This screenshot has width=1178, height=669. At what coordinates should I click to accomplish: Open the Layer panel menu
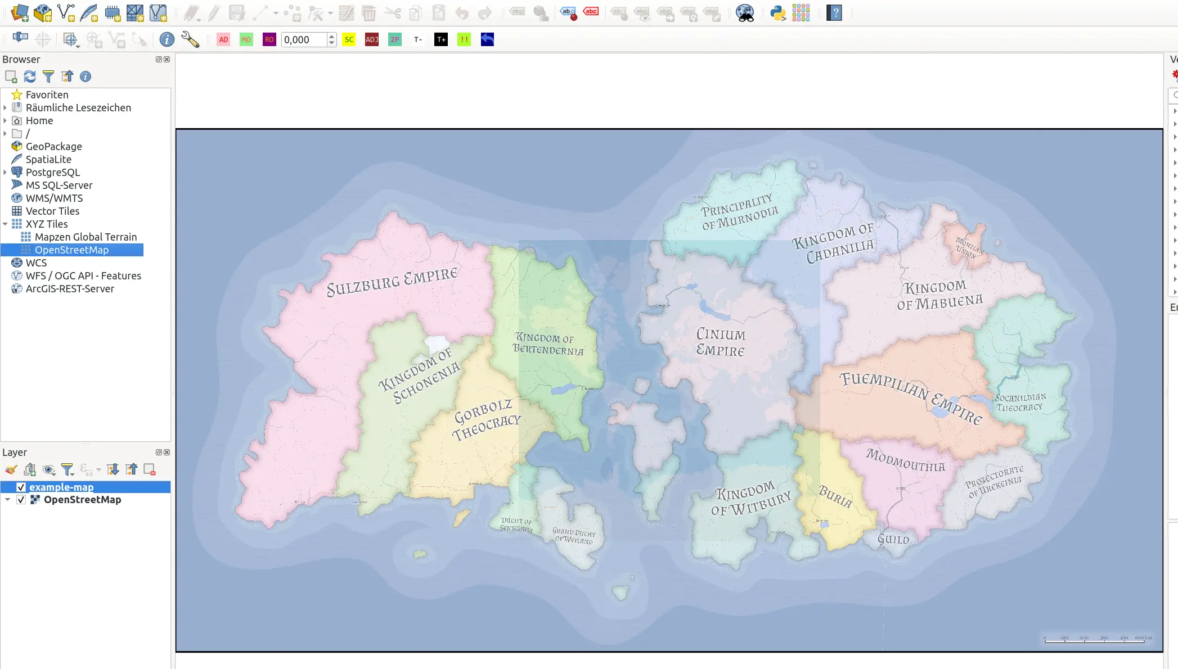[159, 452]
